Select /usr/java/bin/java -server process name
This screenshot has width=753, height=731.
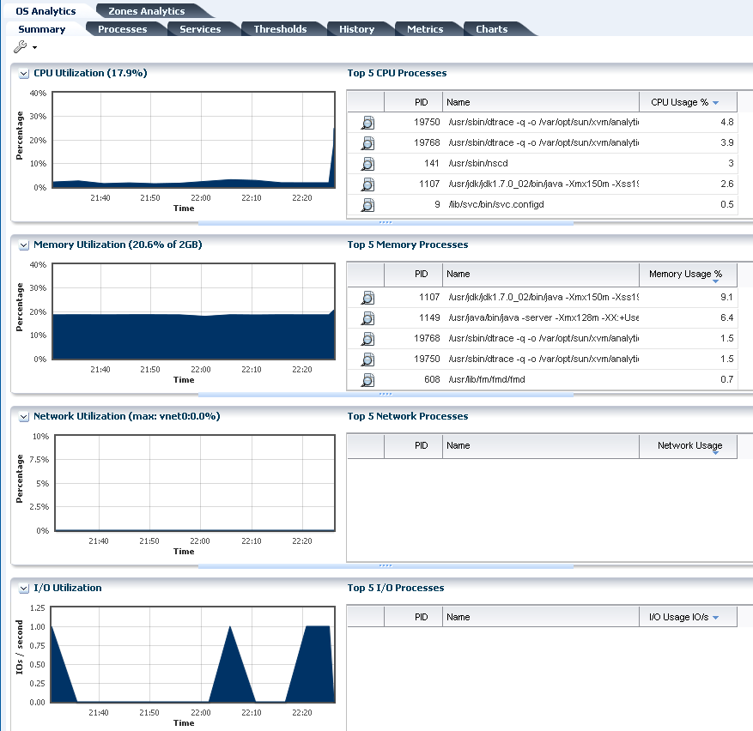point(543,318)
